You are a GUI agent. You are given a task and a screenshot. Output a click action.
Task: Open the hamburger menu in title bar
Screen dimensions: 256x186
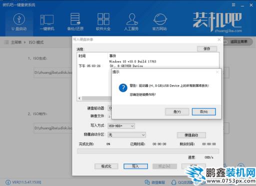[233, 5]
